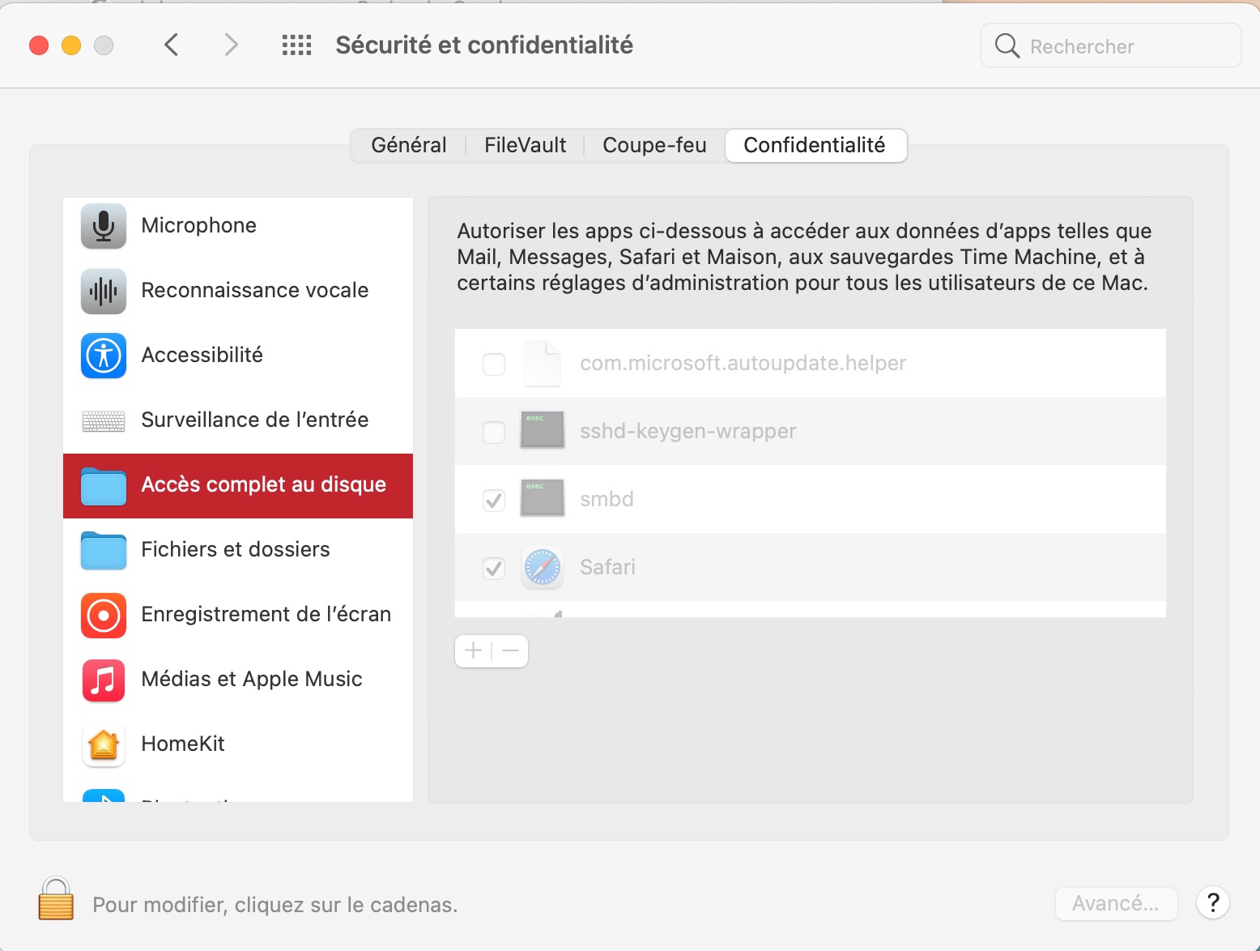The height and width of the screenshot is (951, 1260).
Task: Click the plus button to add app
Action: 474,650
